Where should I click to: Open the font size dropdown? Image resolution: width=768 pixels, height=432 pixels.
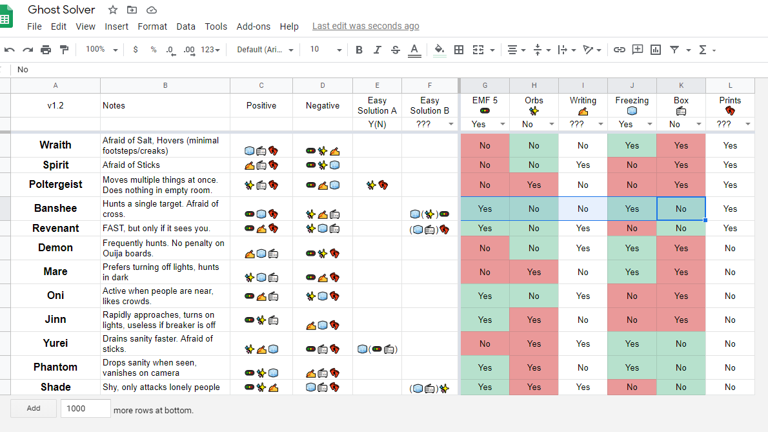point(326,50)
